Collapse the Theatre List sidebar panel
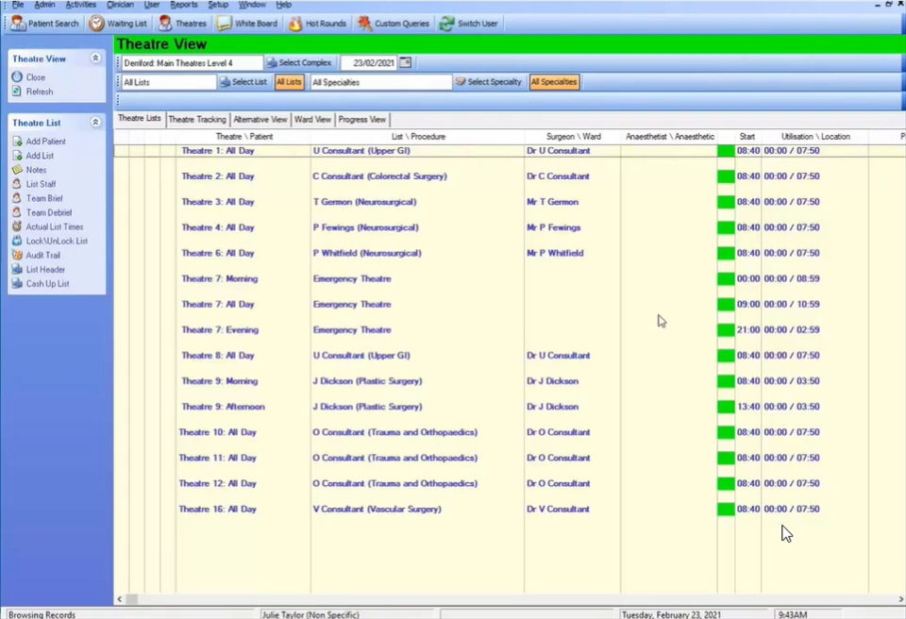906x619 pixels. 95,123
